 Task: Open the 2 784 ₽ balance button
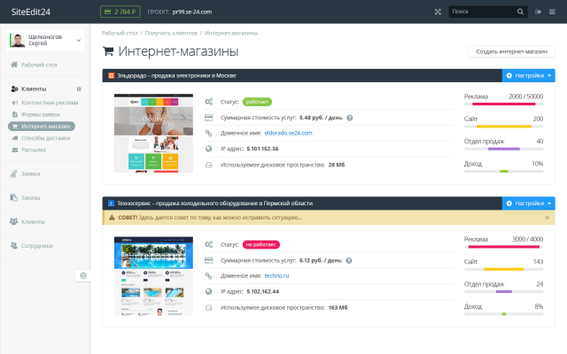pos(120,12)
